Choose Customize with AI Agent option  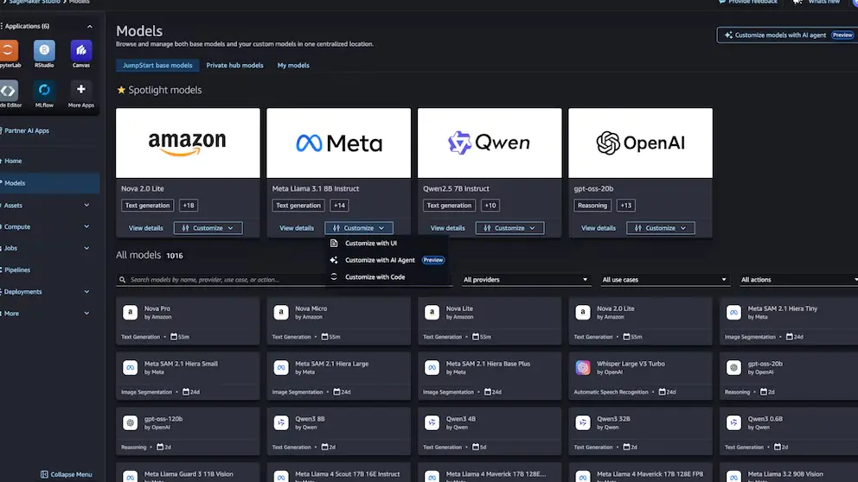coord(380,260)
